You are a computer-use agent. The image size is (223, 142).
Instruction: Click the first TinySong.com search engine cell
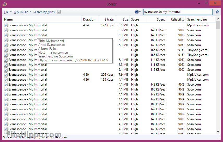(197, 50)
